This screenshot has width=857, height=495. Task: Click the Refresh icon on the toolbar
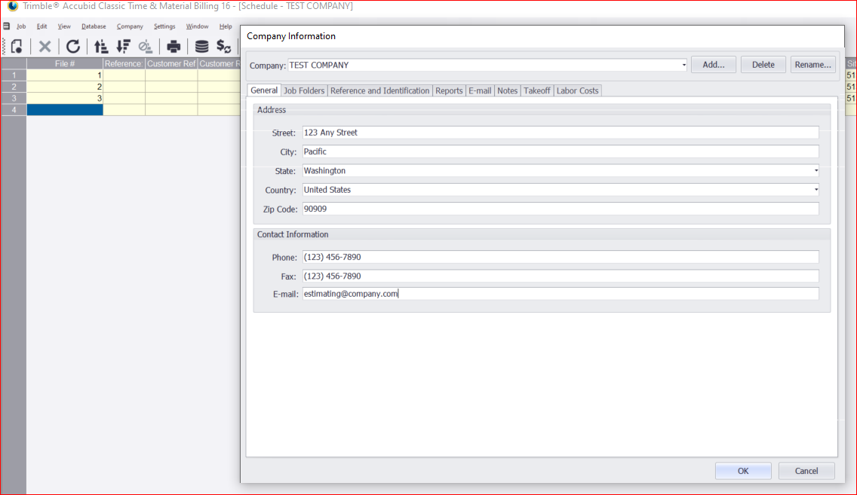pos(73,47)
